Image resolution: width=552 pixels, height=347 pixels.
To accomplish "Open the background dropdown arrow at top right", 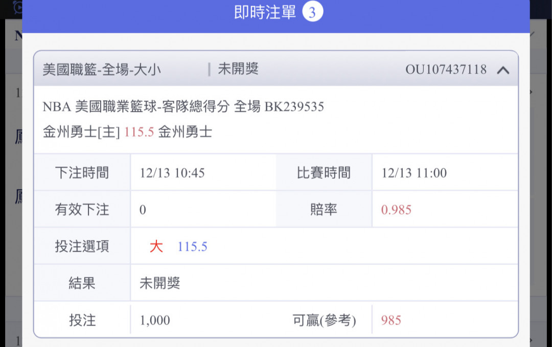I will [531, 34].
